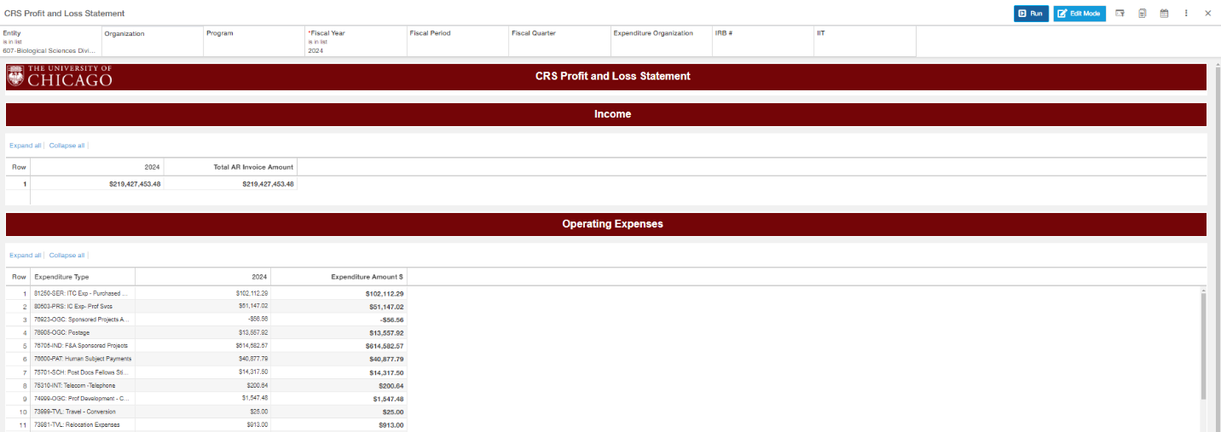Open the Organization filter field
Viewport: 1221px width, 432px height.
(x=152, y=42)
